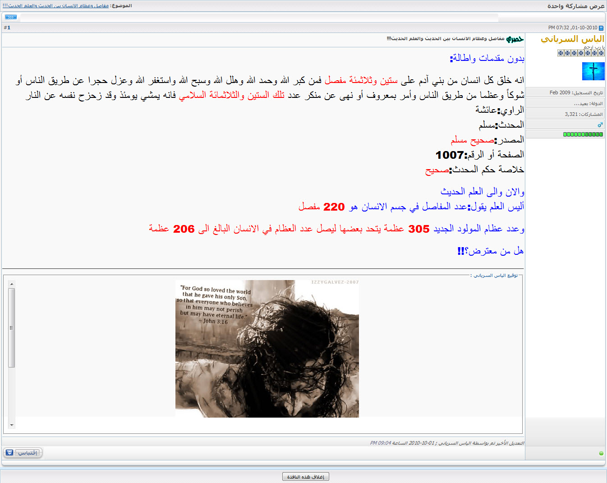Click the male gender symbol icon
Viewport: 607px width, 483px height.
click(x=600, y=124)
